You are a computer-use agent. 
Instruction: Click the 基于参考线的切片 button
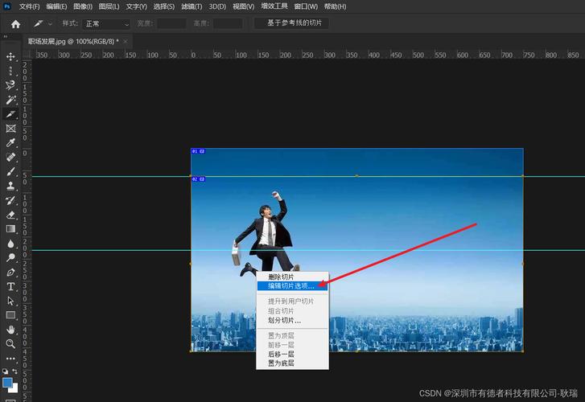coord(295,23)
